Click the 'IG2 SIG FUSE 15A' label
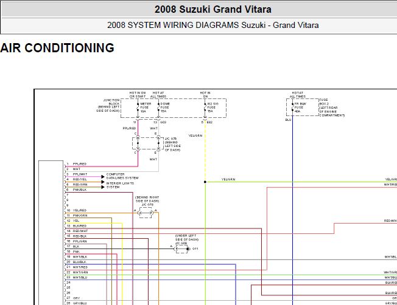 click(213, 108)
